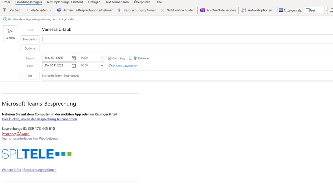Click Besprechungs-ID 339 173 445 610 text

pos(28,129)
